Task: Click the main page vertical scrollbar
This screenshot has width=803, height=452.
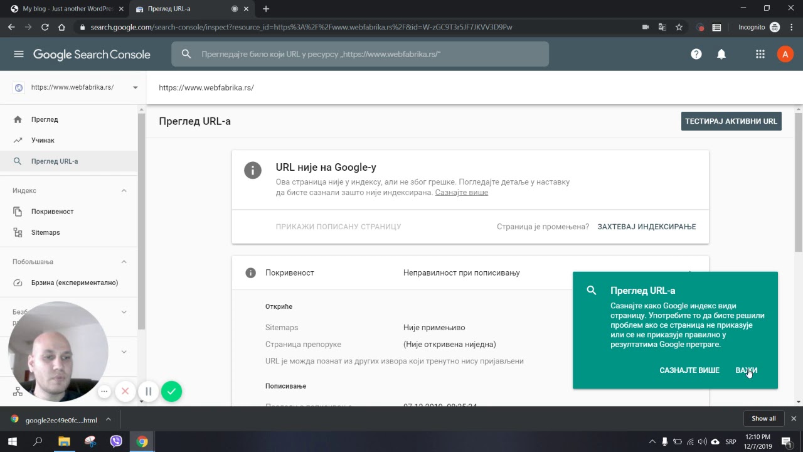Action: coord(798,182)
